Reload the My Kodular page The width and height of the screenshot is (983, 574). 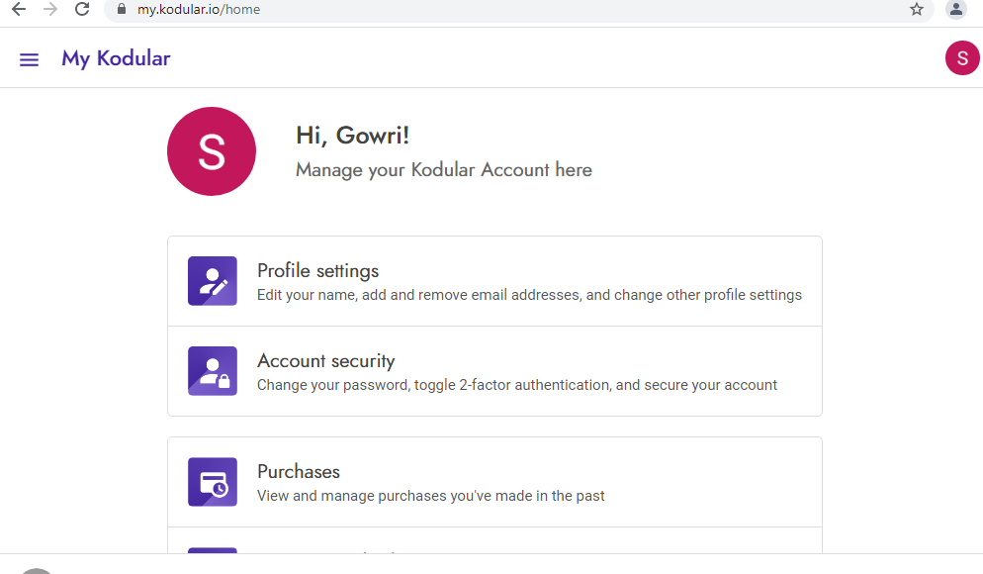tap(82, 10)
